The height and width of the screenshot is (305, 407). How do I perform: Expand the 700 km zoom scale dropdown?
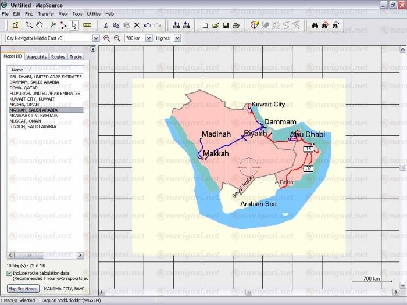pyautogui.click(x=149, y=38)
